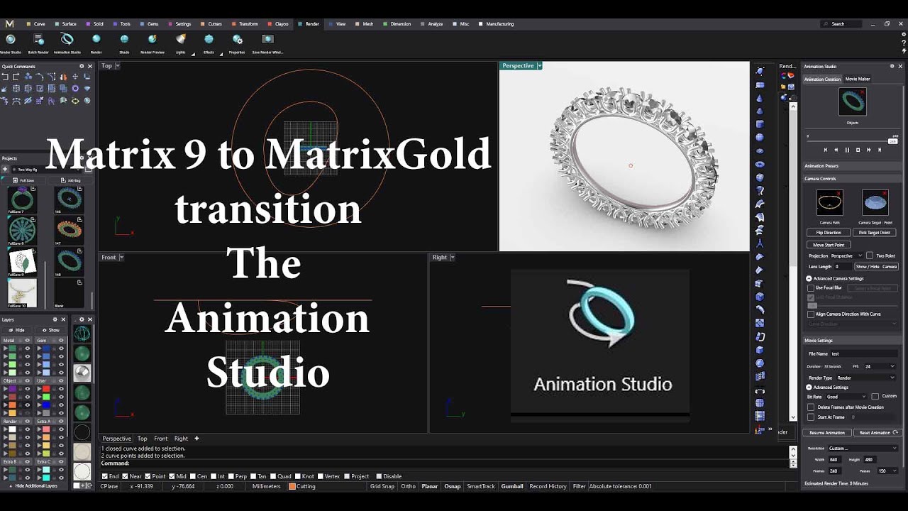Toggle the End osnap checkbox
Screen dimensions: 908x511
coord(105,476)
